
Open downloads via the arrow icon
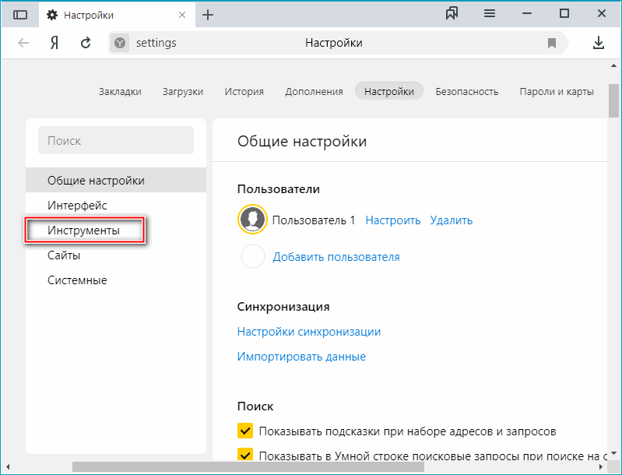click(598, 43)
